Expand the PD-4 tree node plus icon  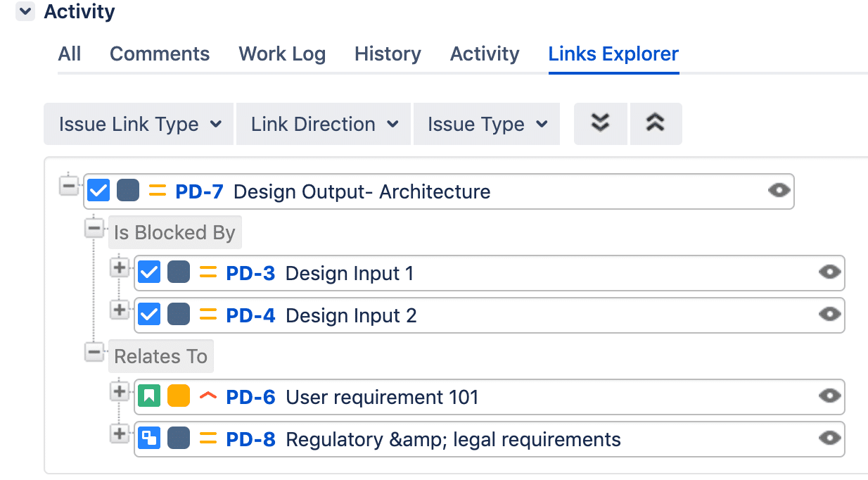point(120,310)
